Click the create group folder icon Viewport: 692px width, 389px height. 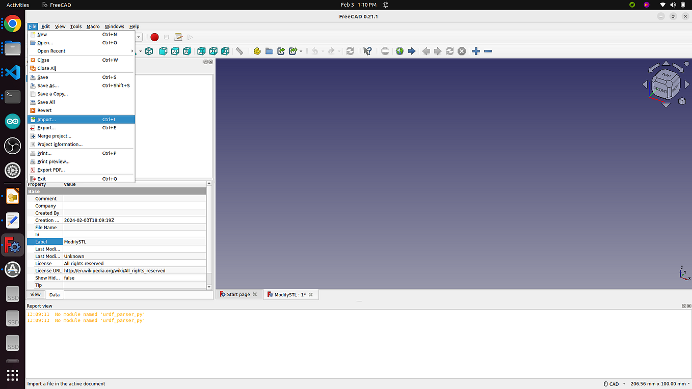coord(269,51)
